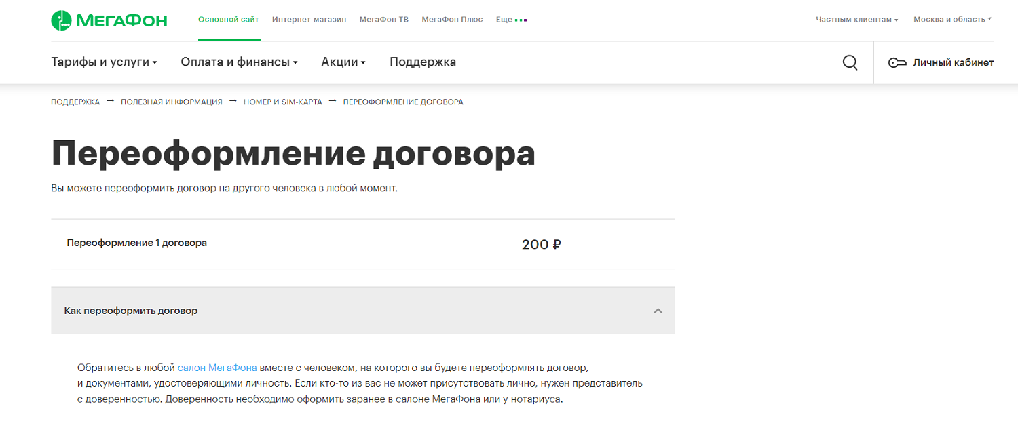Go to ПОДДЕРЖКА breadcrumb
The width and height of the screenshot is (1018, 434).
(x=75, y=102)
